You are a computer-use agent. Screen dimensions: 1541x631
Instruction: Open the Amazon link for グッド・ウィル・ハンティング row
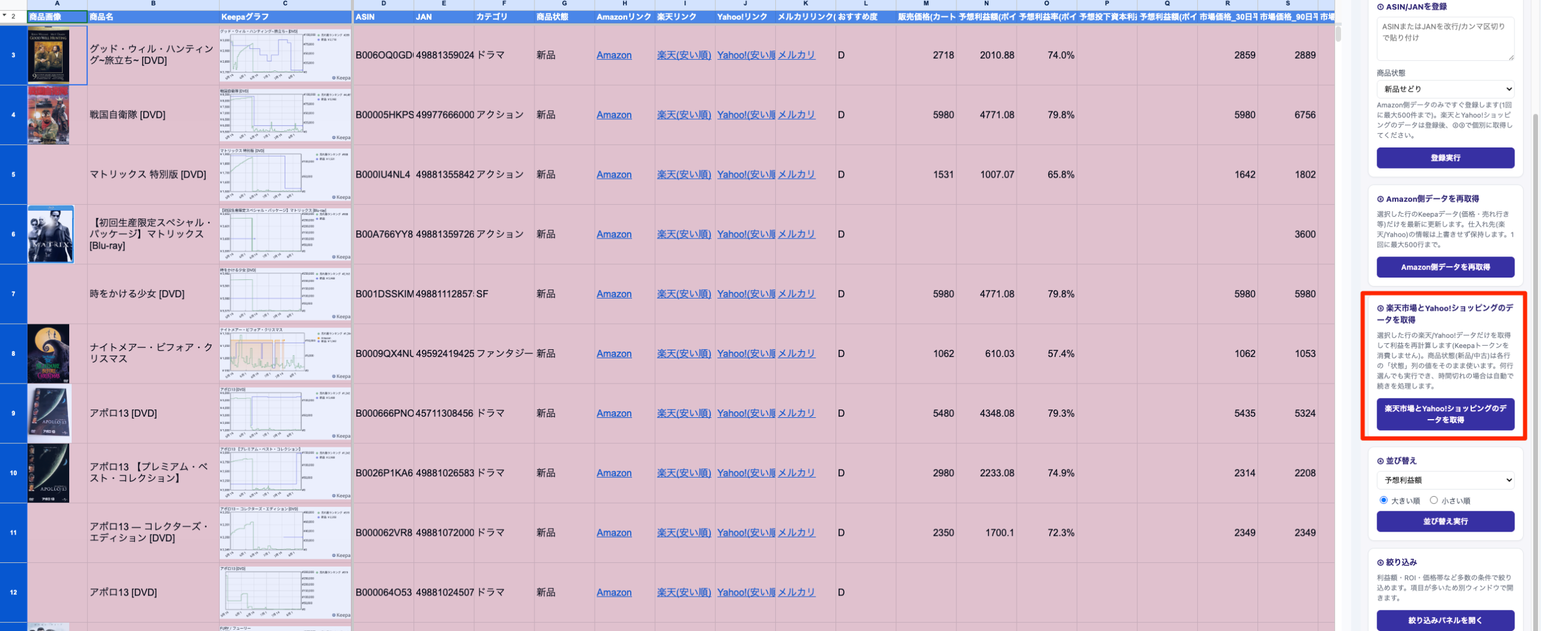tap(614, 55)
